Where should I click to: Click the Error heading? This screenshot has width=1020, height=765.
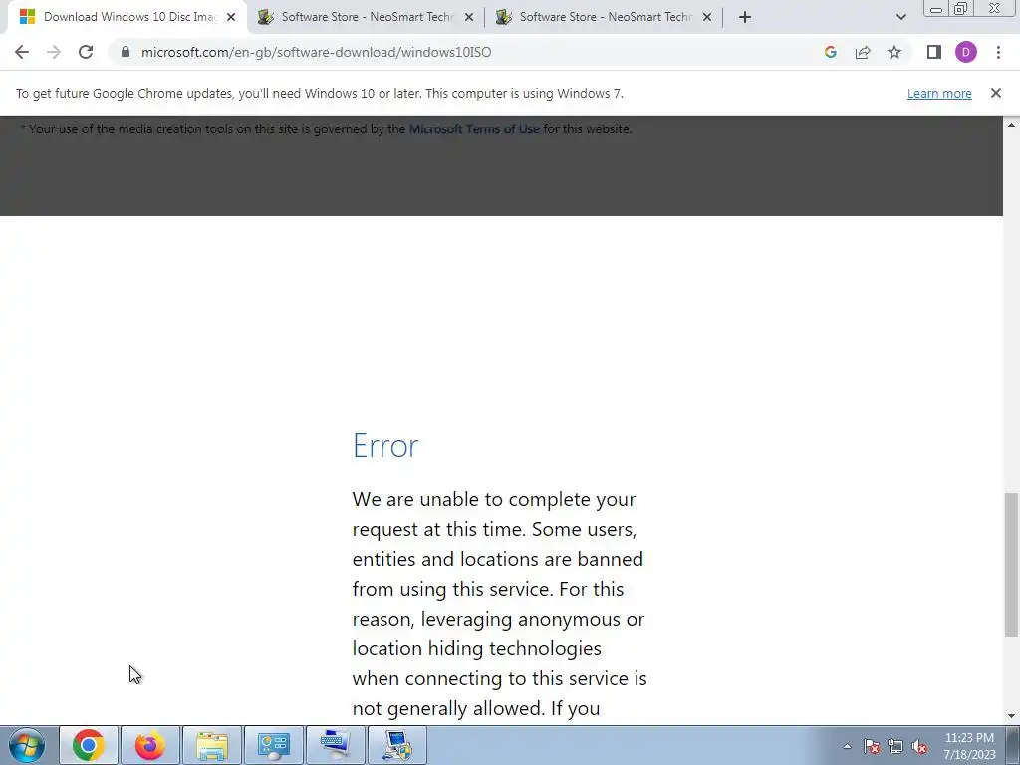(385, 446)
